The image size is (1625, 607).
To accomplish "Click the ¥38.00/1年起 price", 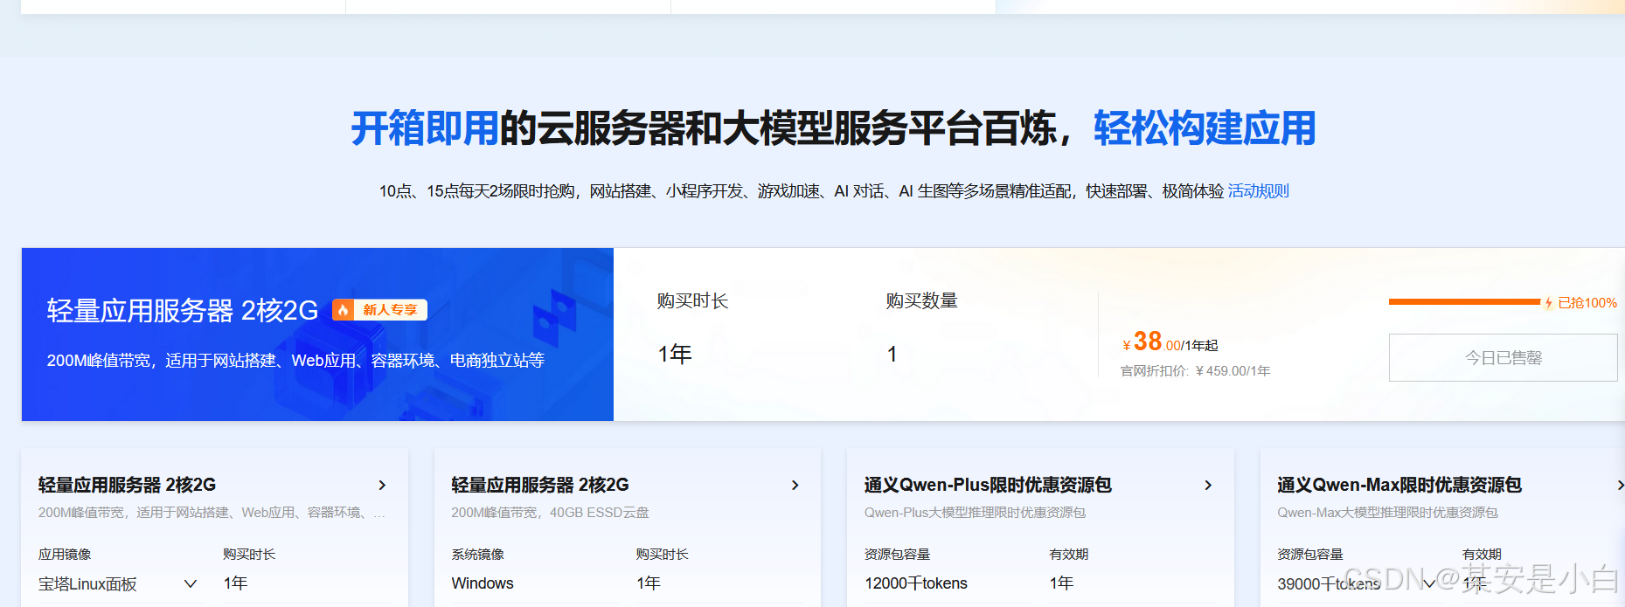I will coord(1170,342).
